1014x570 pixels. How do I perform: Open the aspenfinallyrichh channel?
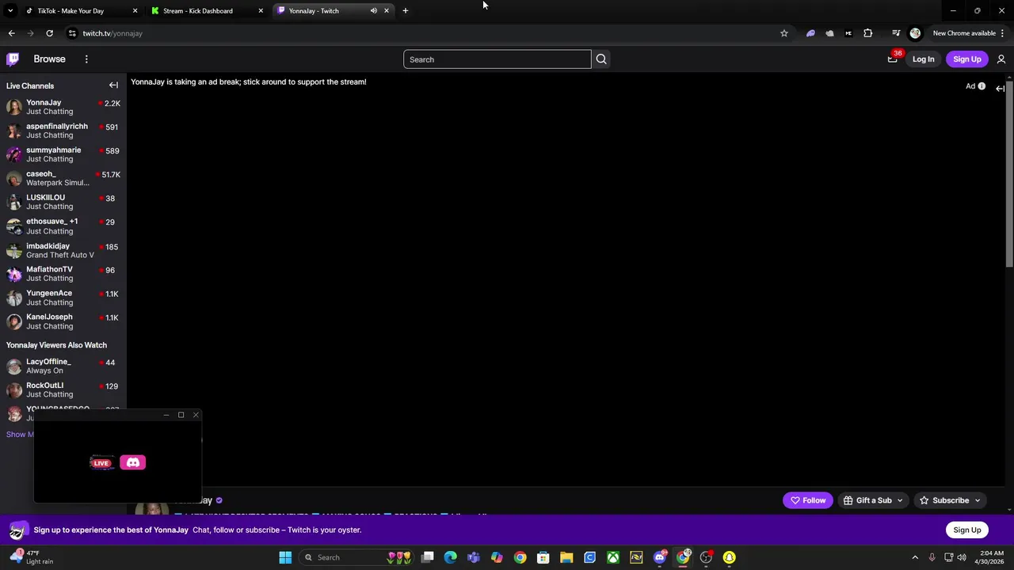(63, 131)
